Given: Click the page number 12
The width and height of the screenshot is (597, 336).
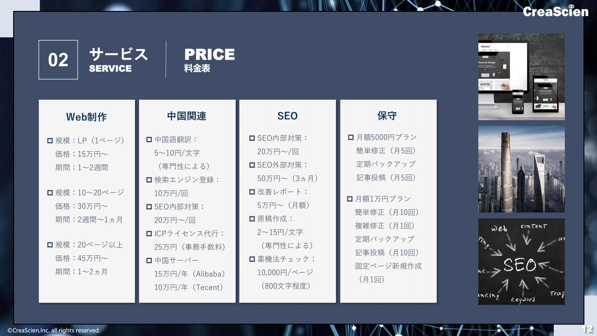Looking at the screenshot, I should click(587, 329).
